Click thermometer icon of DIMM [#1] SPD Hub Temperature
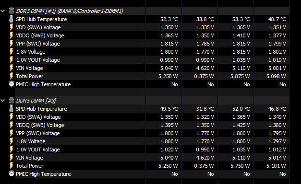This screenshot has height=184, width=301. [12, 19]
